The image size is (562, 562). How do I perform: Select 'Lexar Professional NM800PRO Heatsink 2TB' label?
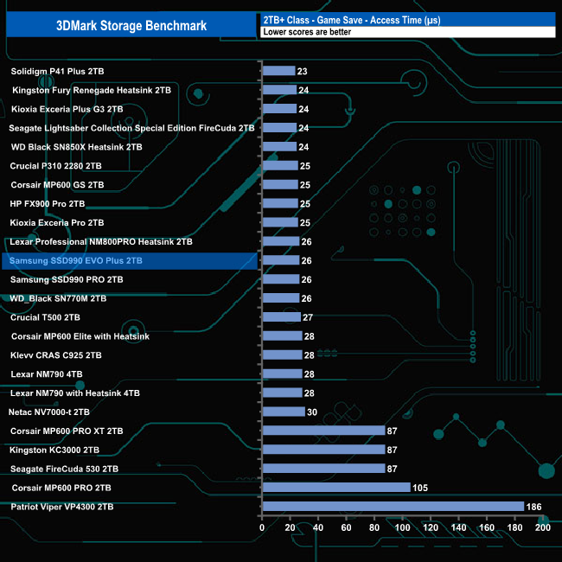point(101,241)
